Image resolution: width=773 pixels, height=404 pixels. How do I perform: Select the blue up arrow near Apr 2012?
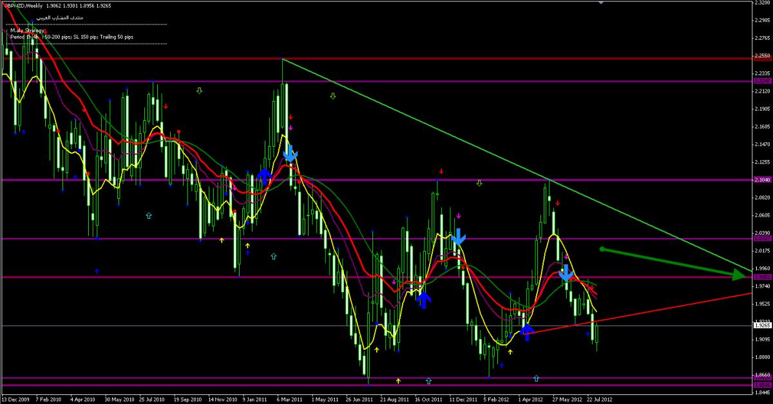click(x=527, y=332)
